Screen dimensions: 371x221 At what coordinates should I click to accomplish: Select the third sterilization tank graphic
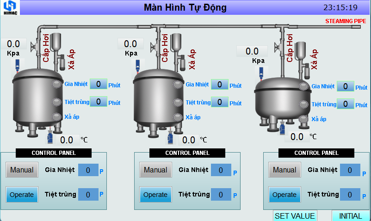[282, 104]
